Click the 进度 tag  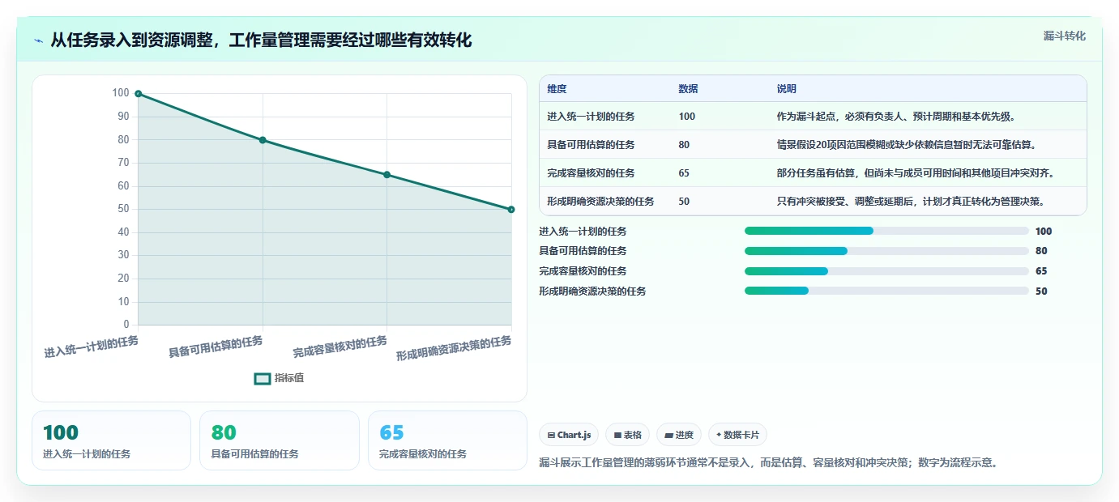click(679, 435)
